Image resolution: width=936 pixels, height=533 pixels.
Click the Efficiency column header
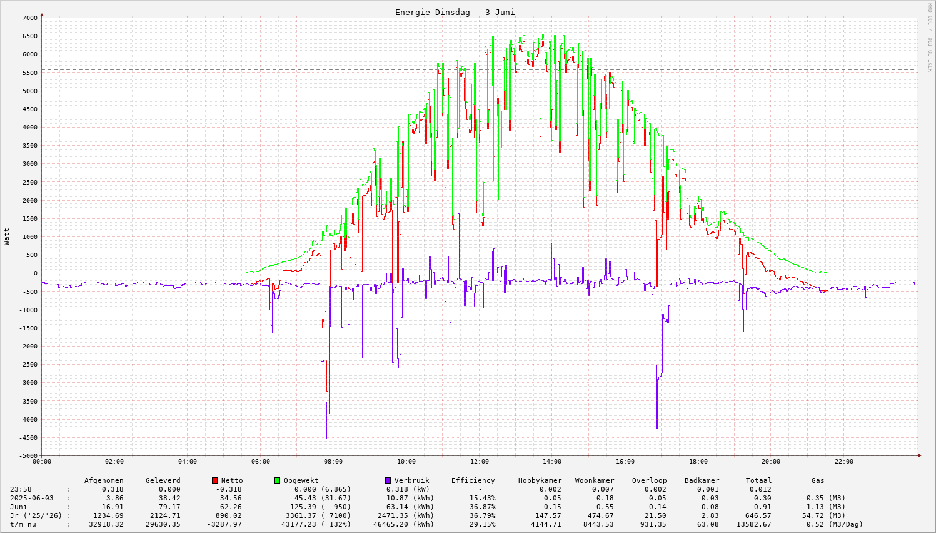[473, 480]
